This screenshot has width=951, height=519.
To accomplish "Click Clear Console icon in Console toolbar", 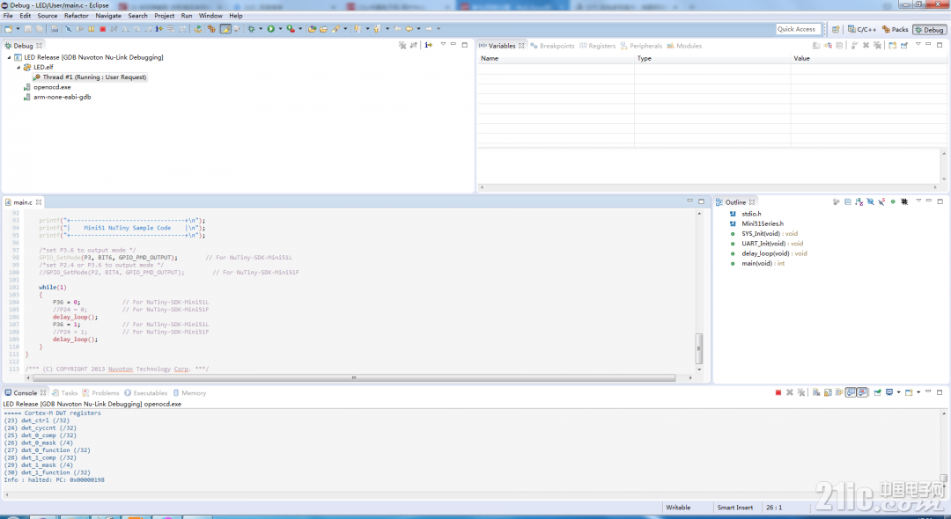I will tap(816, 392).
